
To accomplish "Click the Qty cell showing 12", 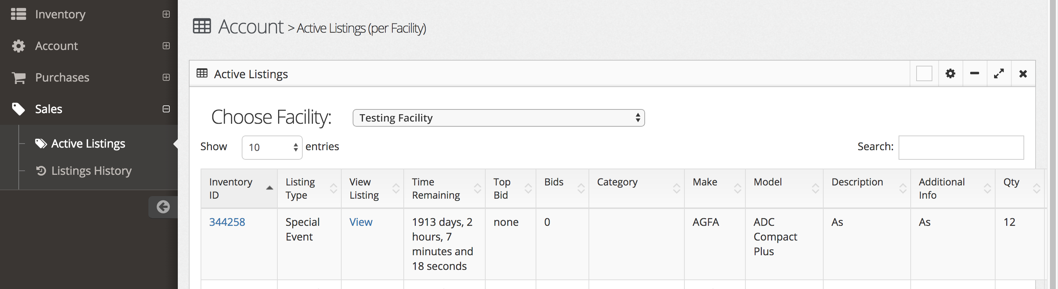I will [1020, 244].
